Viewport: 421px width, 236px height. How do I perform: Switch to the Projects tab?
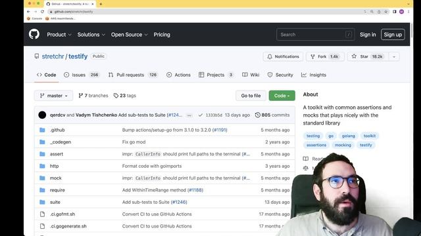point(216,75)
